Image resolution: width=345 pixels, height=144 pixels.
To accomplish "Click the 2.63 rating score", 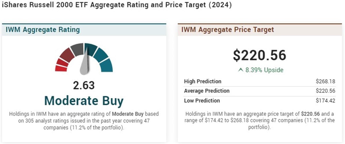I will click(x=84, y=85).
